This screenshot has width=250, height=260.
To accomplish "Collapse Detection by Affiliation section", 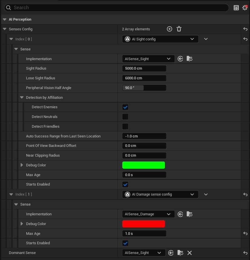I will pyautogui.click(x=22, y=98).
